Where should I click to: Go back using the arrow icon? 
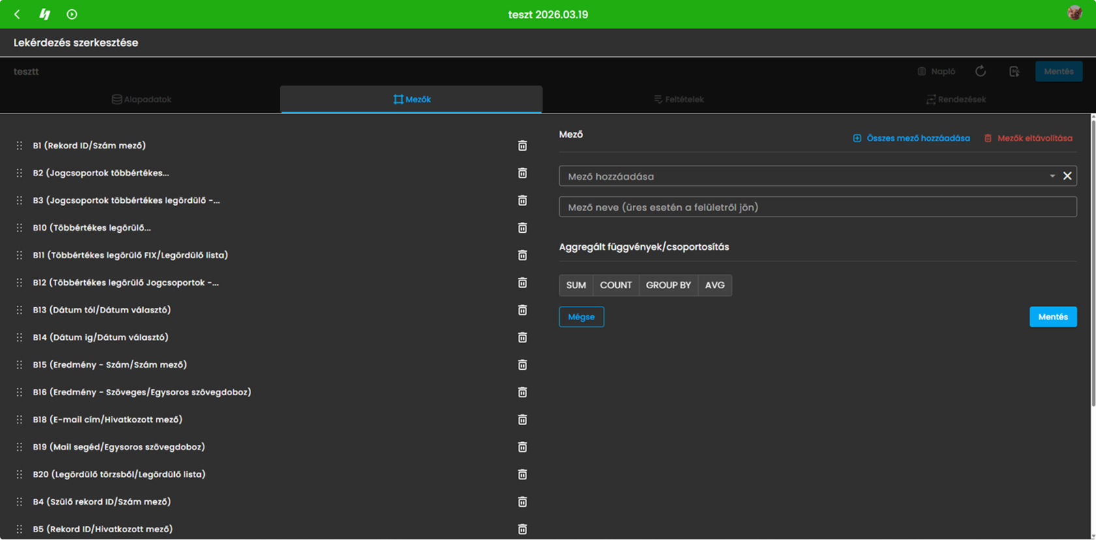tap(17, 14)
